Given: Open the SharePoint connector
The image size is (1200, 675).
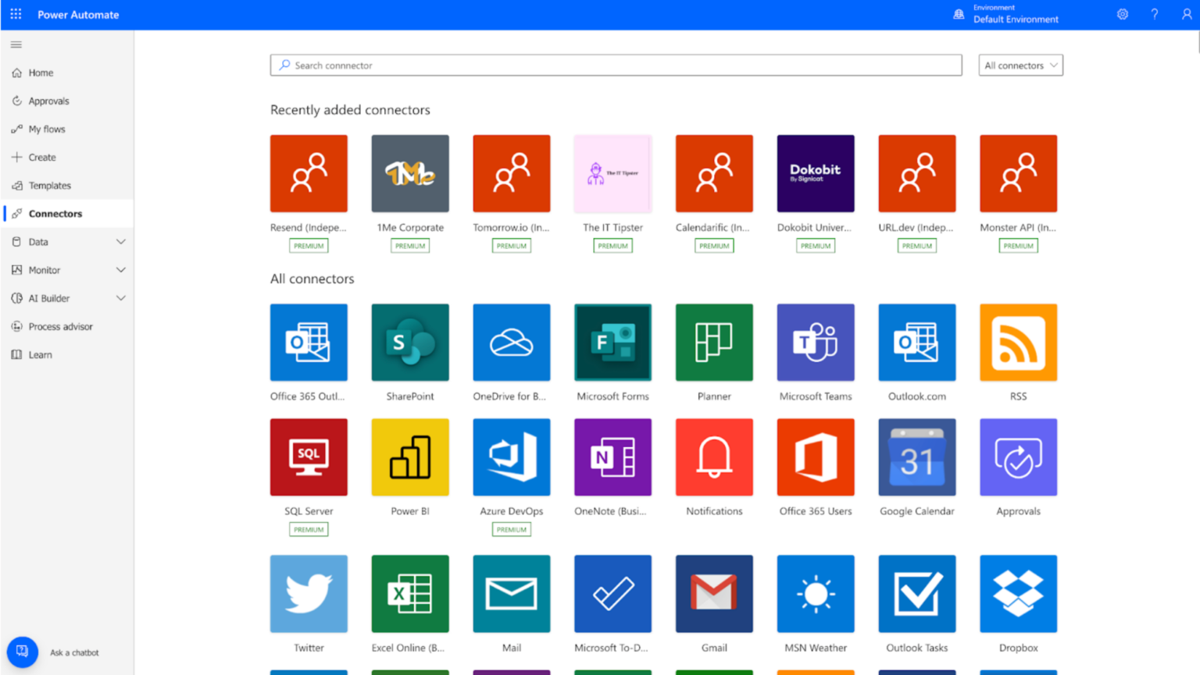Looking at the screenshot, I should pyautogui.click(x=410, y=342).
